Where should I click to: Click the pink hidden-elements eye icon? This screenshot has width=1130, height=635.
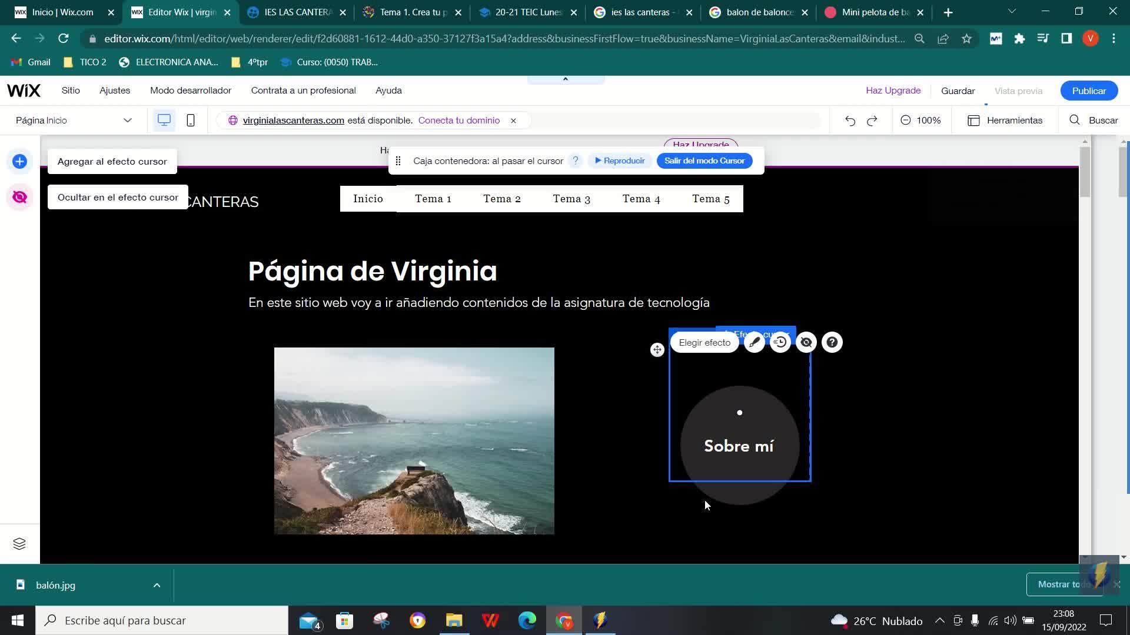(19, 197)
